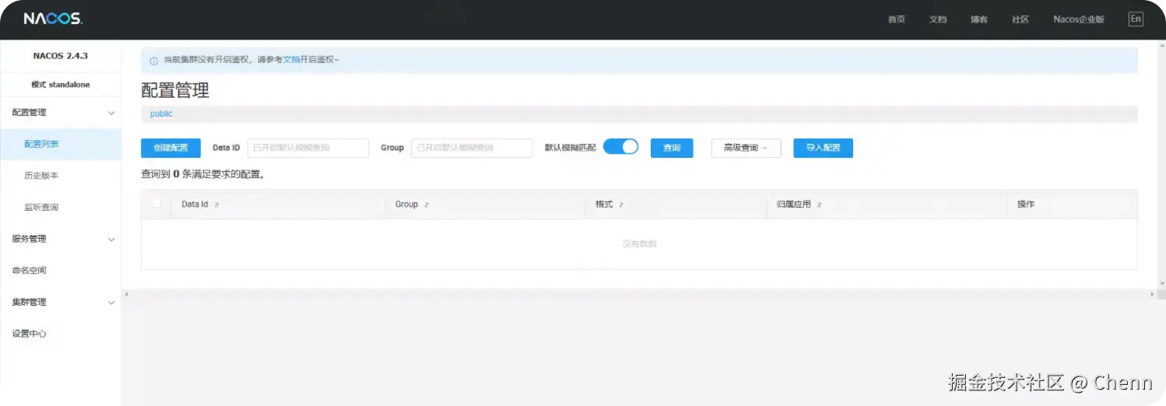
Task: Toggle the 默认模糊匹配 switch
Action: click(620, 147)
